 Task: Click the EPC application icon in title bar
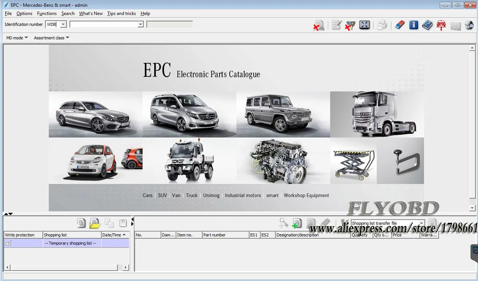pyautogui.click(x=6, y=5)
